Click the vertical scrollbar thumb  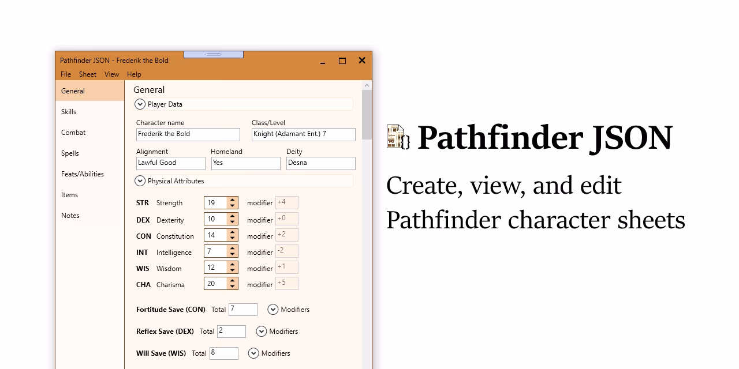point(367,115)
